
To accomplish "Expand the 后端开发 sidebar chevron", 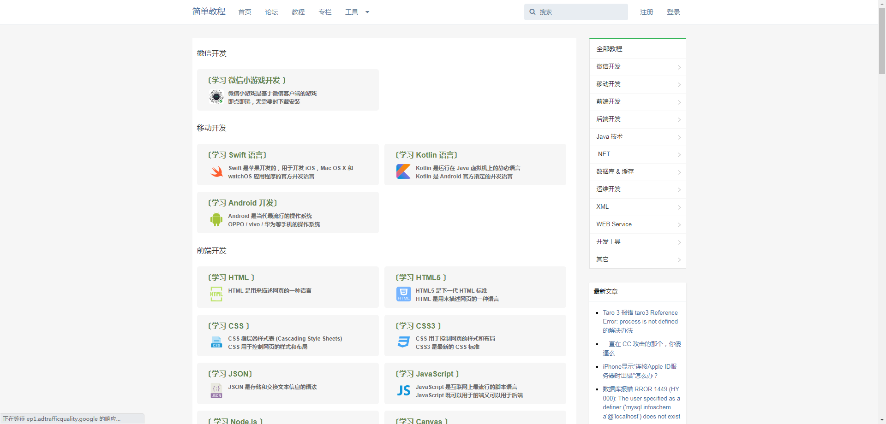I will (x=679, y=120).
